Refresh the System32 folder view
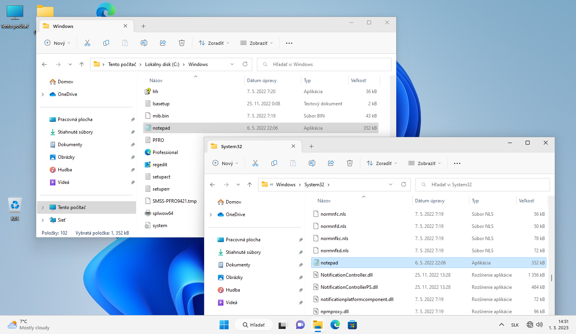 tap(404, 184)
